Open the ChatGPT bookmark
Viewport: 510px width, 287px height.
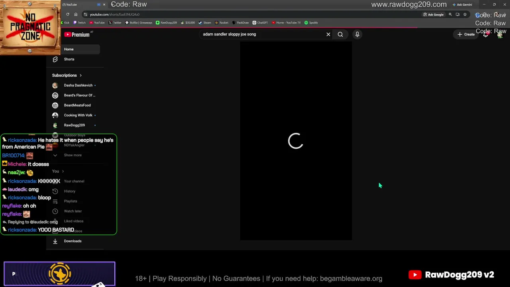click(260, 23)
